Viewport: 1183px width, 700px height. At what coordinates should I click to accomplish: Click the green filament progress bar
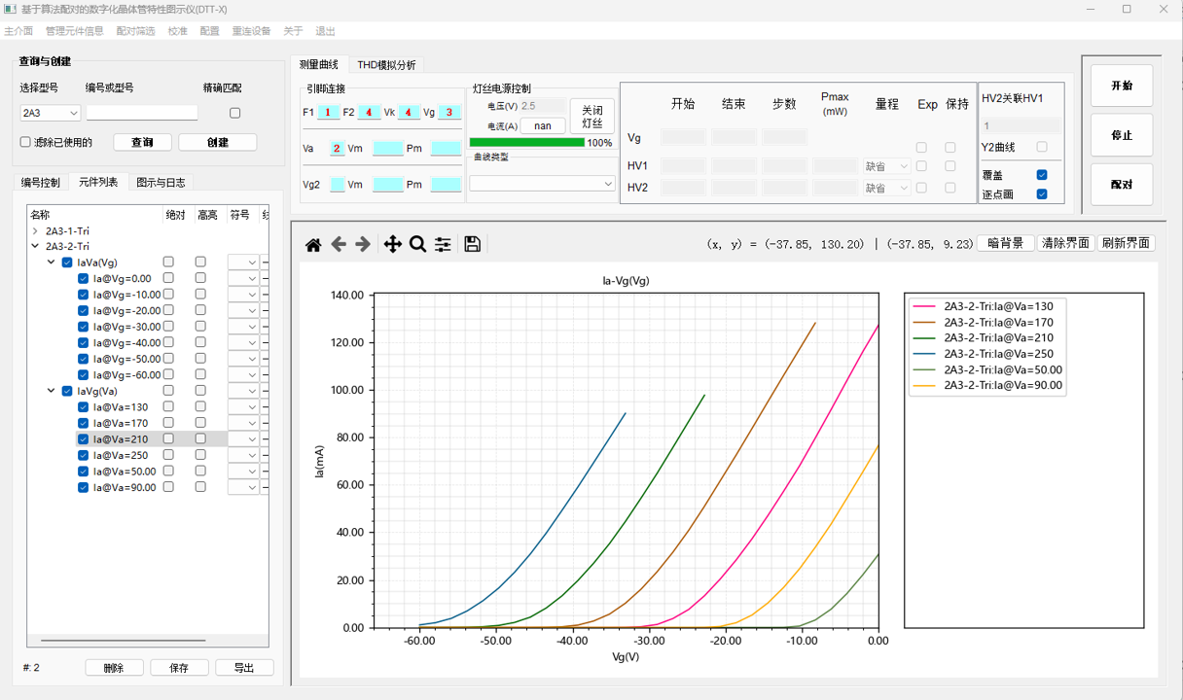pyautogui.click(x=526, y=143)
